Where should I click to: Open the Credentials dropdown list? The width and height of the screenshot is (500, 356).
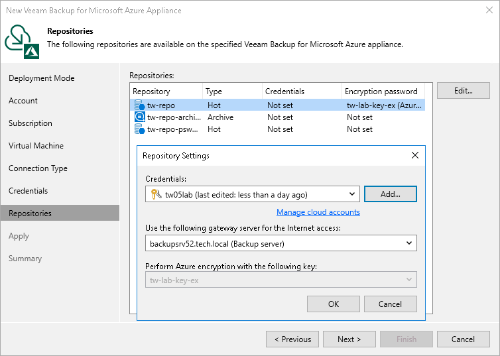(x=352, y=194)
